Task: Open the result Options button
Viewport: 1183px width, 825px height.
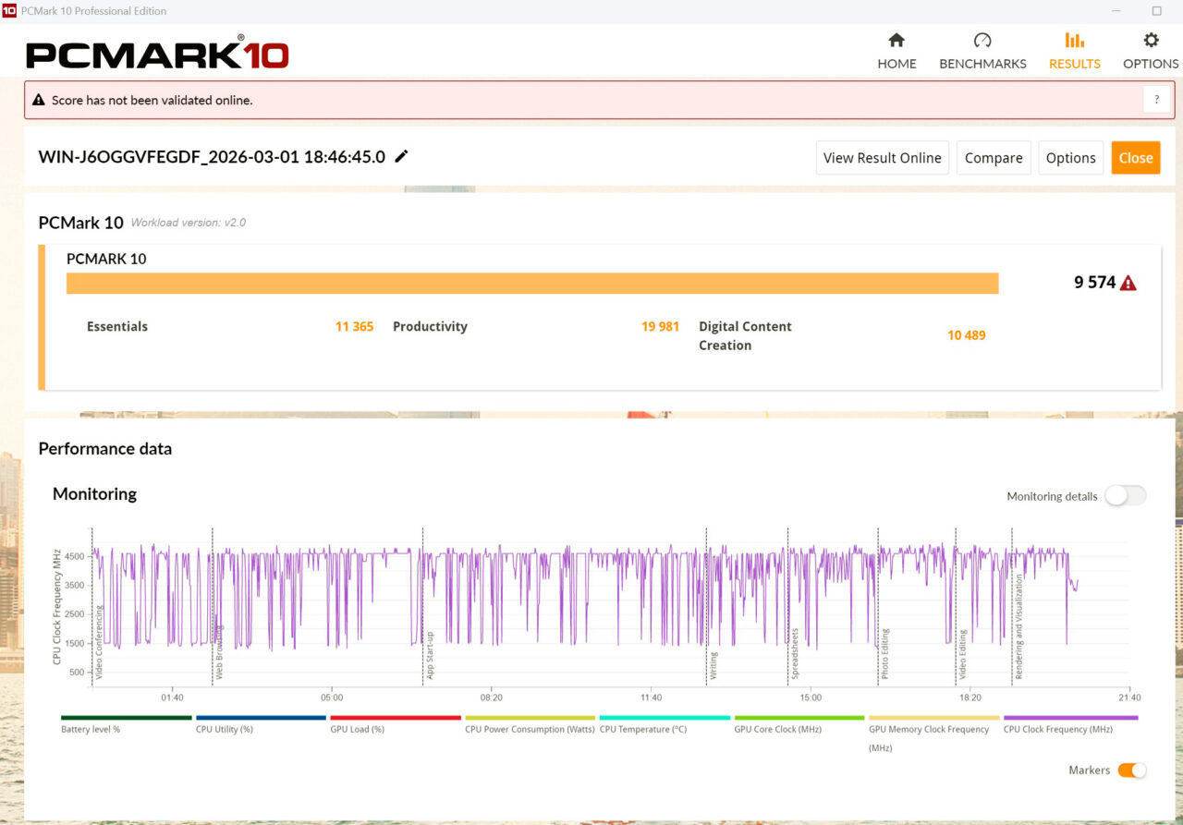Action: (x=1070, y=158)
